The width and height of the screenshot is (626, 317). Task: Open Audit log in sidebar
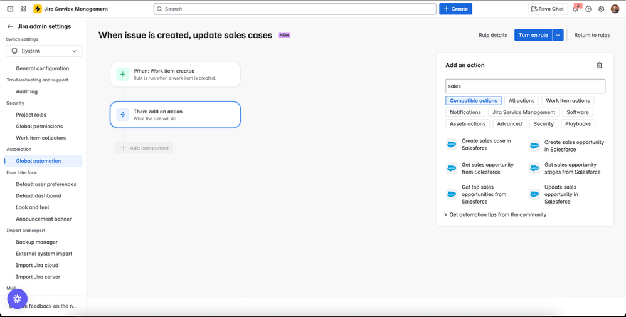27,91
